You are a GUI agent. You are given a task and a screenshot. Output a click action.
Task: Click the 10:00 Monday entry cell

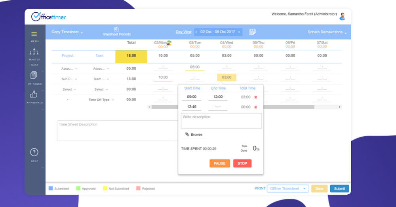coord(163,78)
